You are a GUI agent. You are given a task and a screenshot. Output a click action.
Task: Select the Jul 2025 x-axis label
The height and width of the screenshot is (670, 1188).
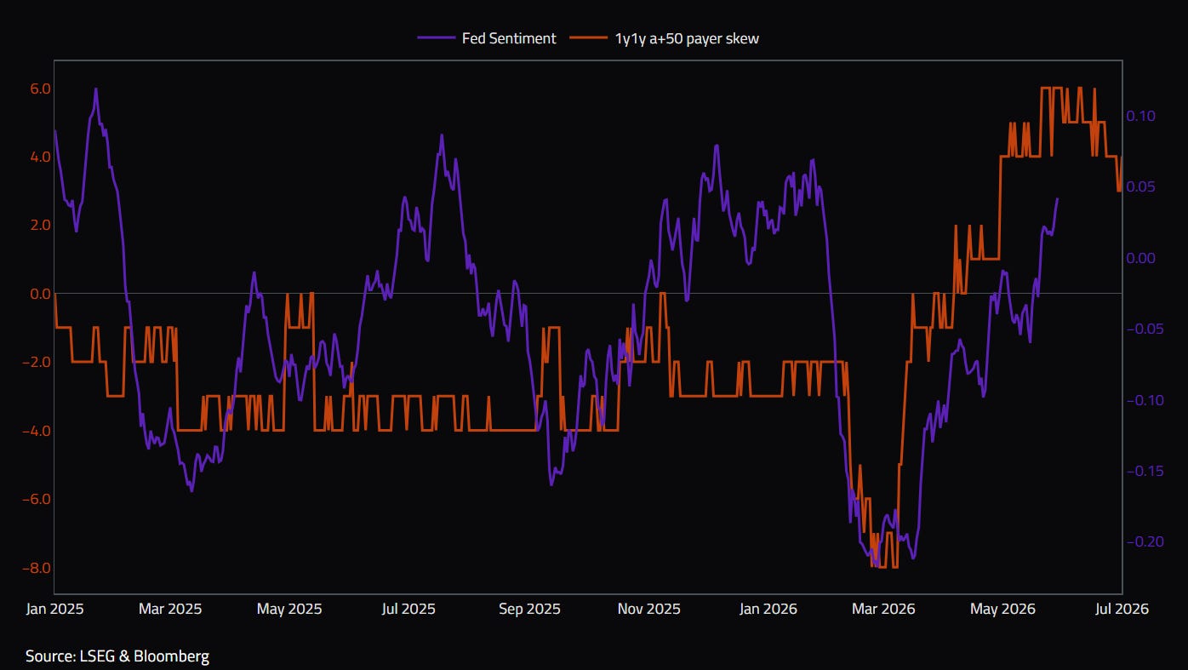click(x=408, y=609)
